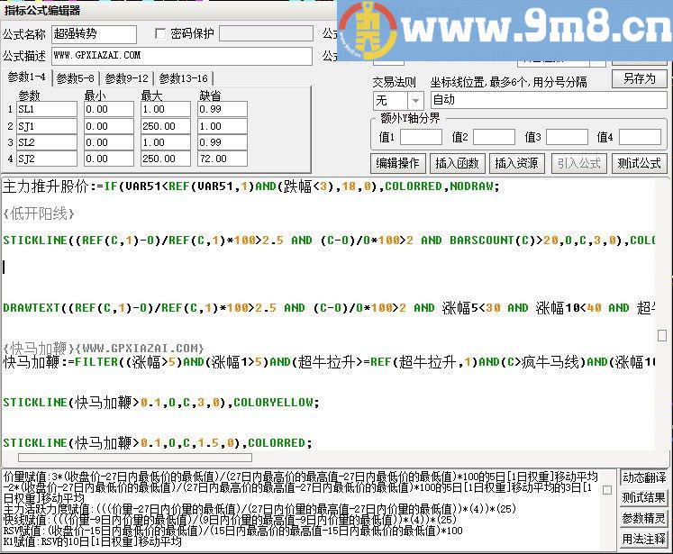Click the 用法注释 button
The width and height of the screenshot is (673, 554).
click(644, 539)
